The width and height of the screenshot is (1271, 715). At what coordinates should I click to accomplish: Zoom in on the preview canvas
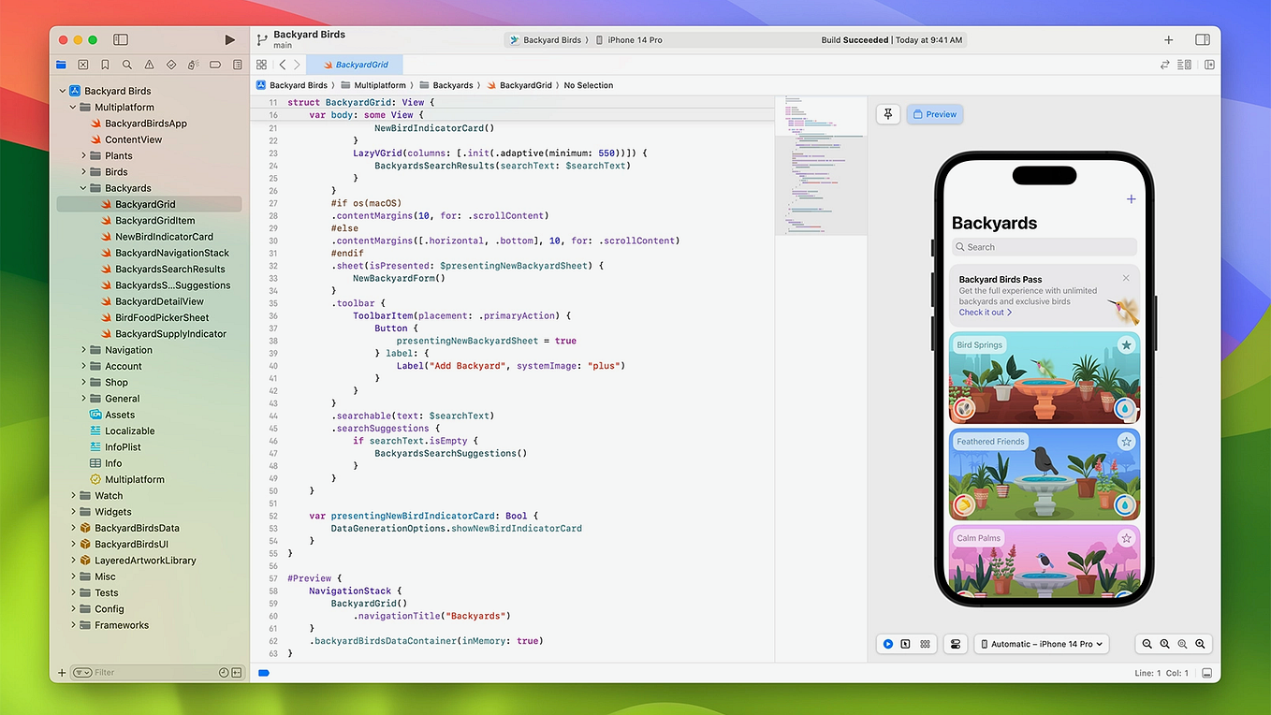coord(1201,644)
